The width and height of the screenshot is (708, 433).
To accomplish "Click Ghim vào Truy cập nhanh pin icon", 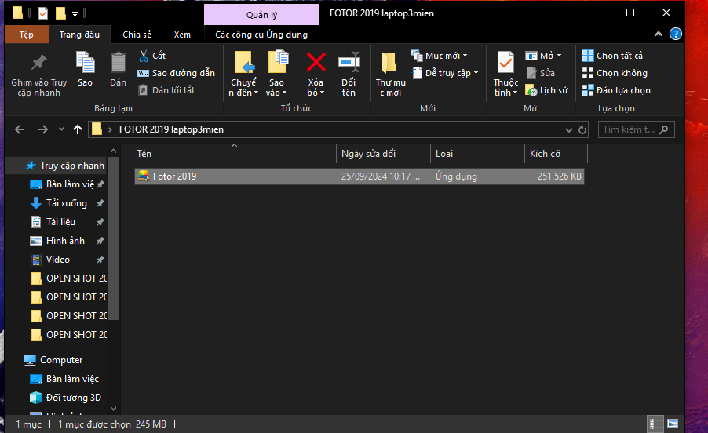I will pyautogui.click(x=38, y=63).
